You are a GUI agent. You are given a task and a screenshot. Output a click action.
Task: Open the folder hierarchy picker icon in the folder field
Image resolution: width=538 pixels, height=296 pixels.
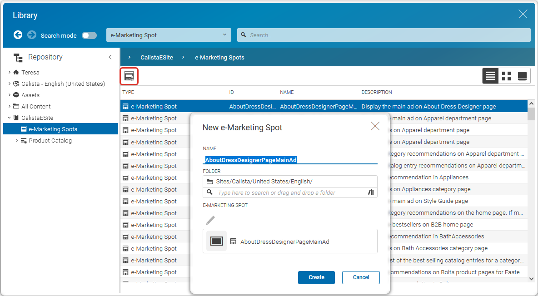click(x=371, y=192)
